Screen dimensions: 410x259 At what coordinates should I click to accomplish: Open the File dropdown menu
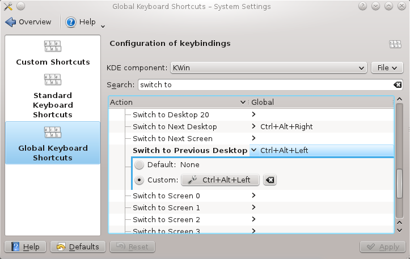[387, 68]
